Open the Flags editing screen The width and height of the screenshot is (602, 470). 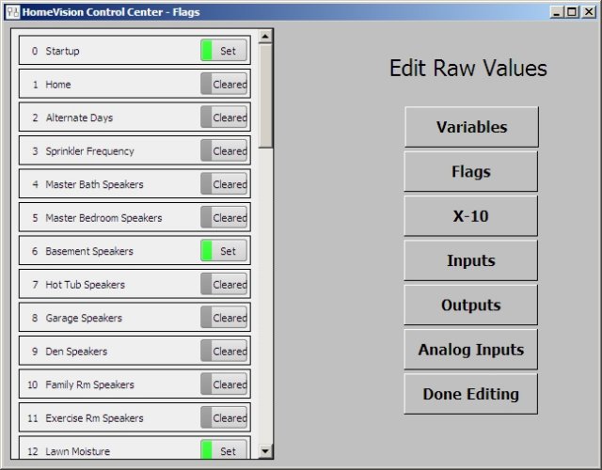(471, 171)
